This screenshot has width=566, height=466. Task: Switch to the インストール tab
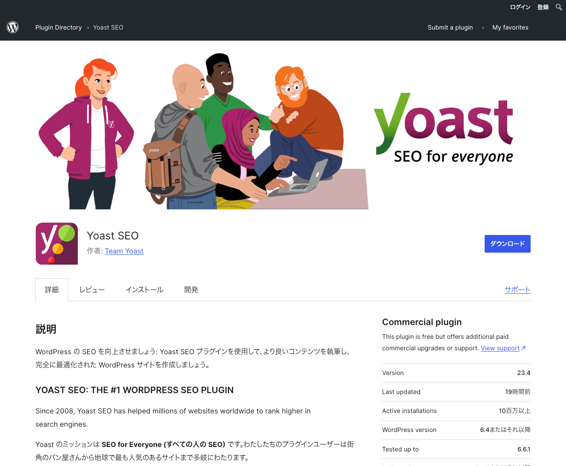[144, 290]
